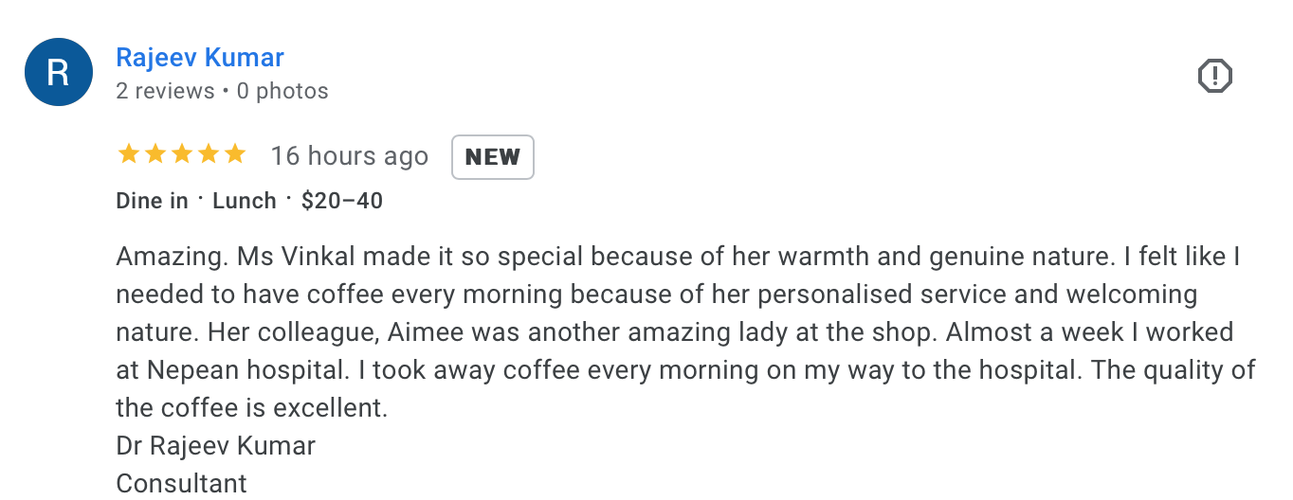Screen dimensions: 1293x500
Task: Open the round "R" profile avatar
Action: coord(58,72)
